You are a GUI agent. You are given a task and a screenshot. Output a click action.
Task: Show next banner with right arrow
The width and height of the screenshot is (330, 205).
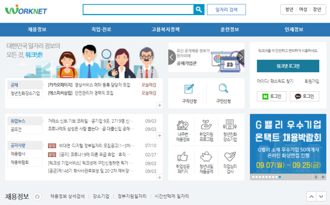click(x=241, y=57)
